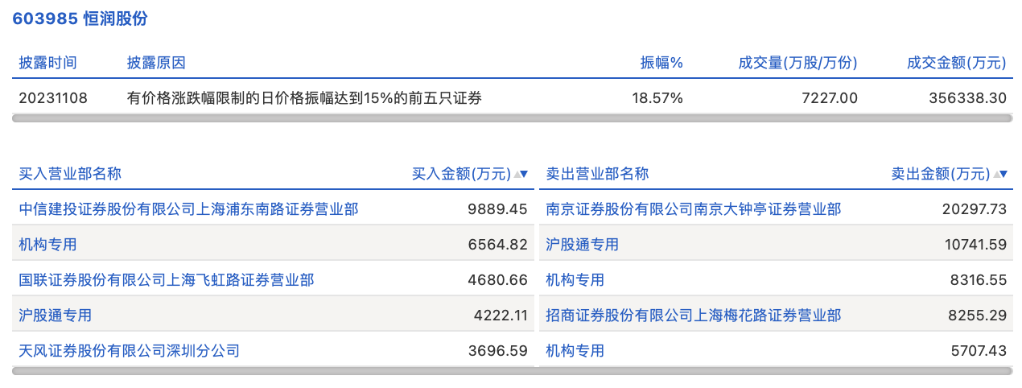Click the sort arrows beside 买入金额(万元)

coord(521,174)
